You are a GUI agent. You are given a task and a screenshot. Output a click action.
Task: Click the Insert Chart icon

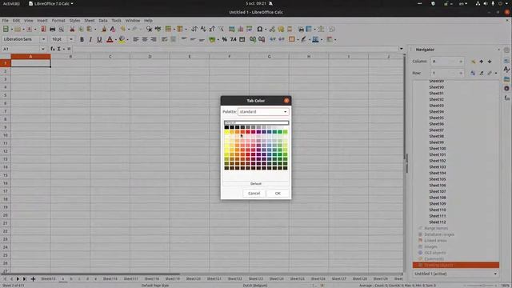(241, 30)
